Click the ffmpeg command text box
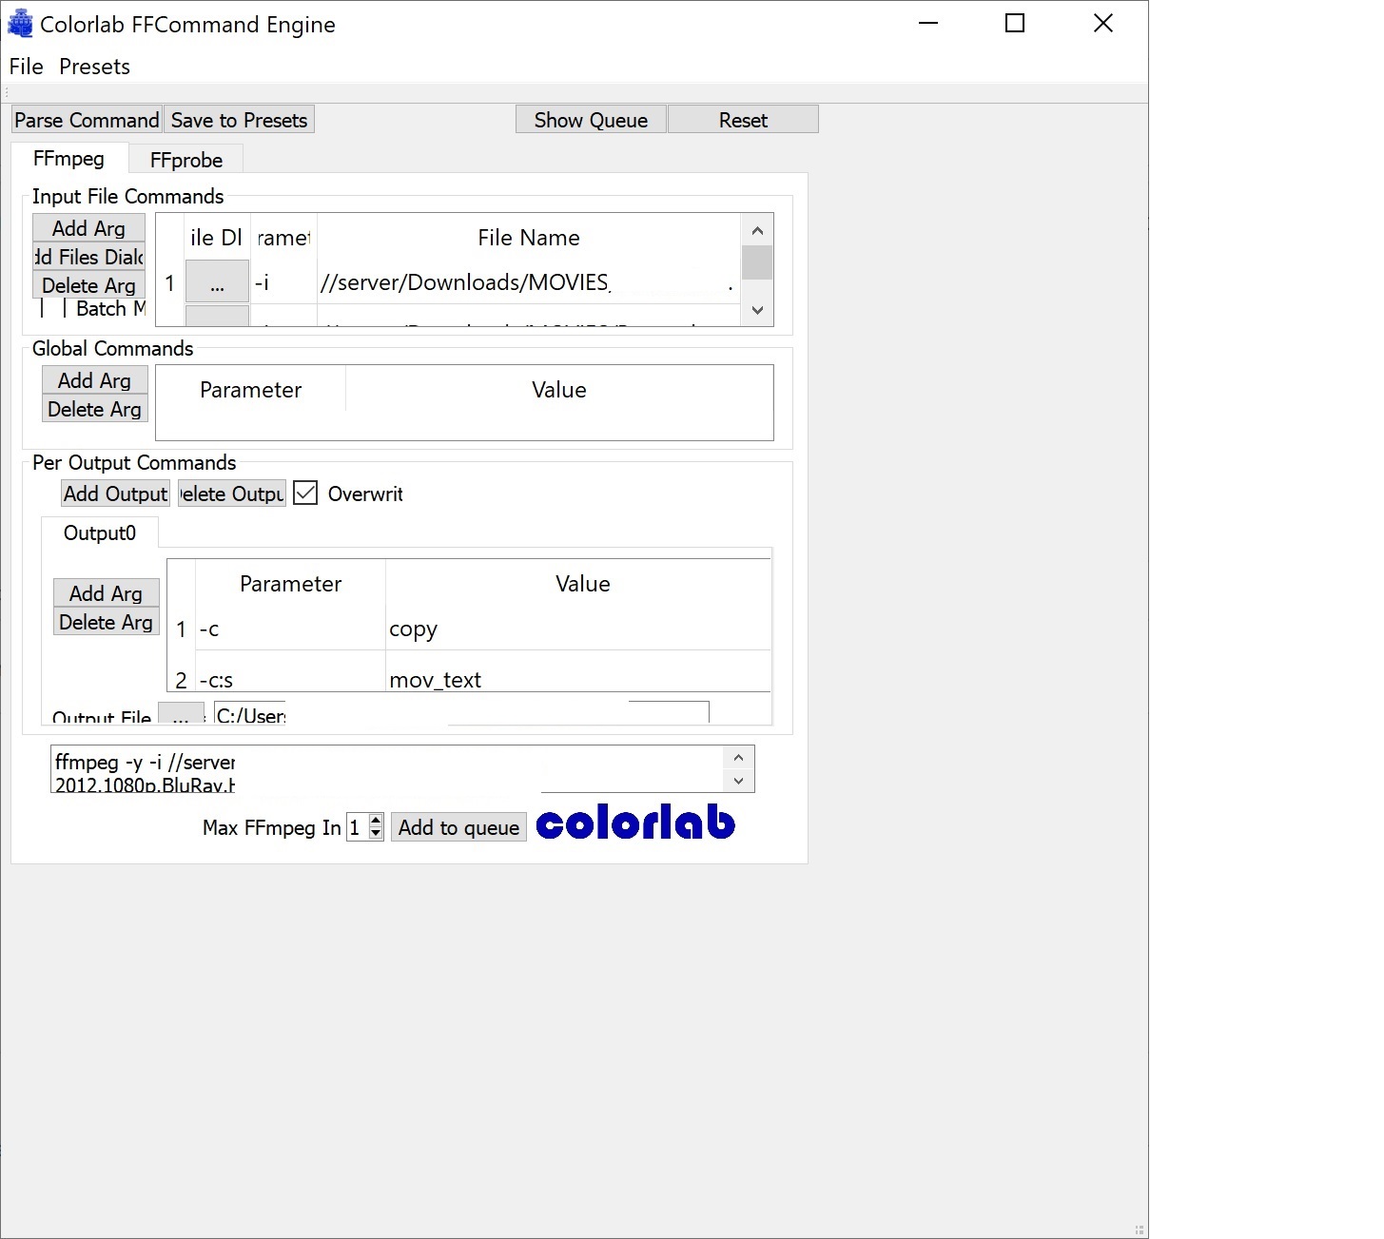The height and width of the screenshot is (1239, 1384). [x=386, y=769]
